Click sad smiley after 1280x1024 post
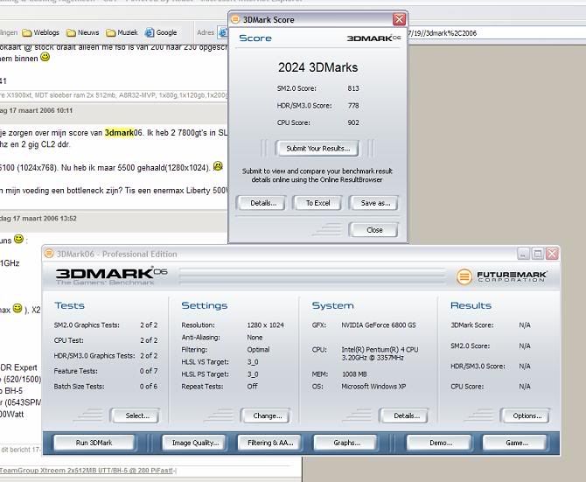Image resolution: width=586 pixels, height=482 pixels. pos(218,165)
